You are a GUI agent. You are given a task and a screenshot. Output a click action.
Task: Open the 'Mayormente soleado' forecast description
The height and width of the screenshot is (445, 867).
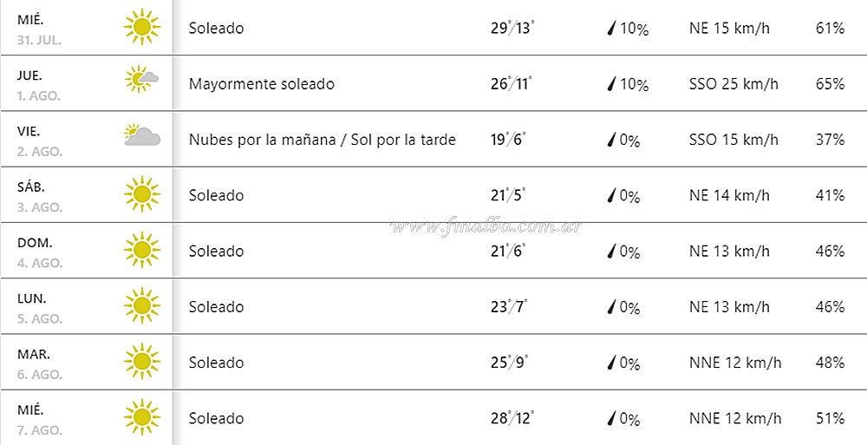262,84
